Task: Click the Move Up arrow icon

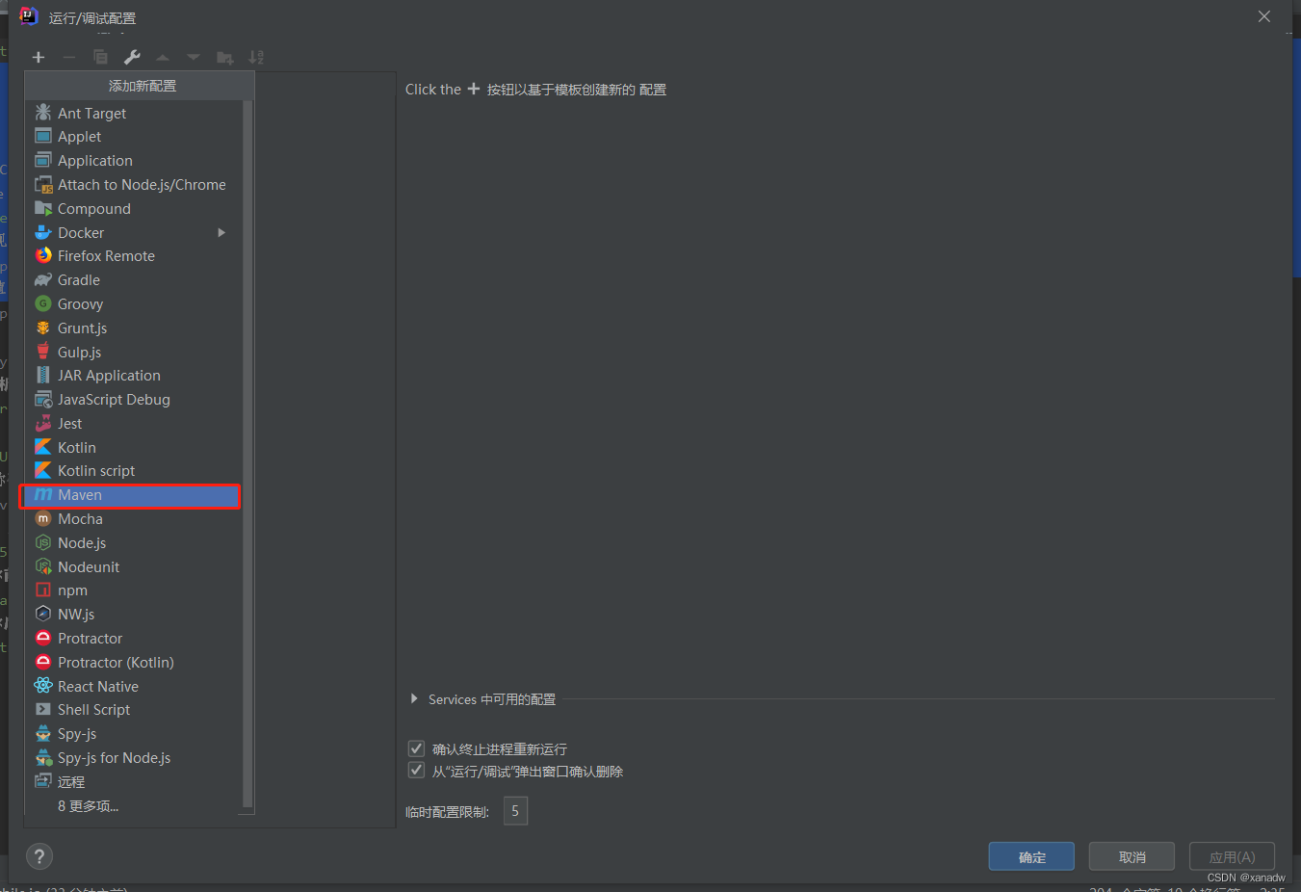Action: (163, 58)
